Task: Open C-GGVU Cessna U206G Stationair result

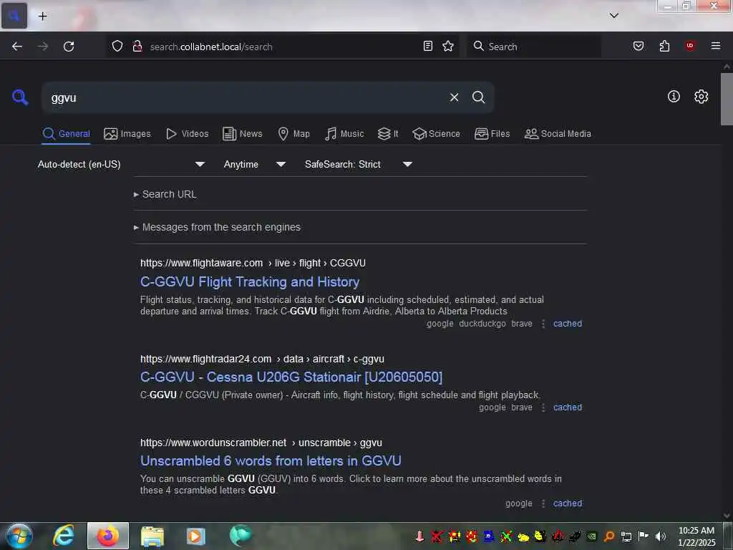Action: 291,377
